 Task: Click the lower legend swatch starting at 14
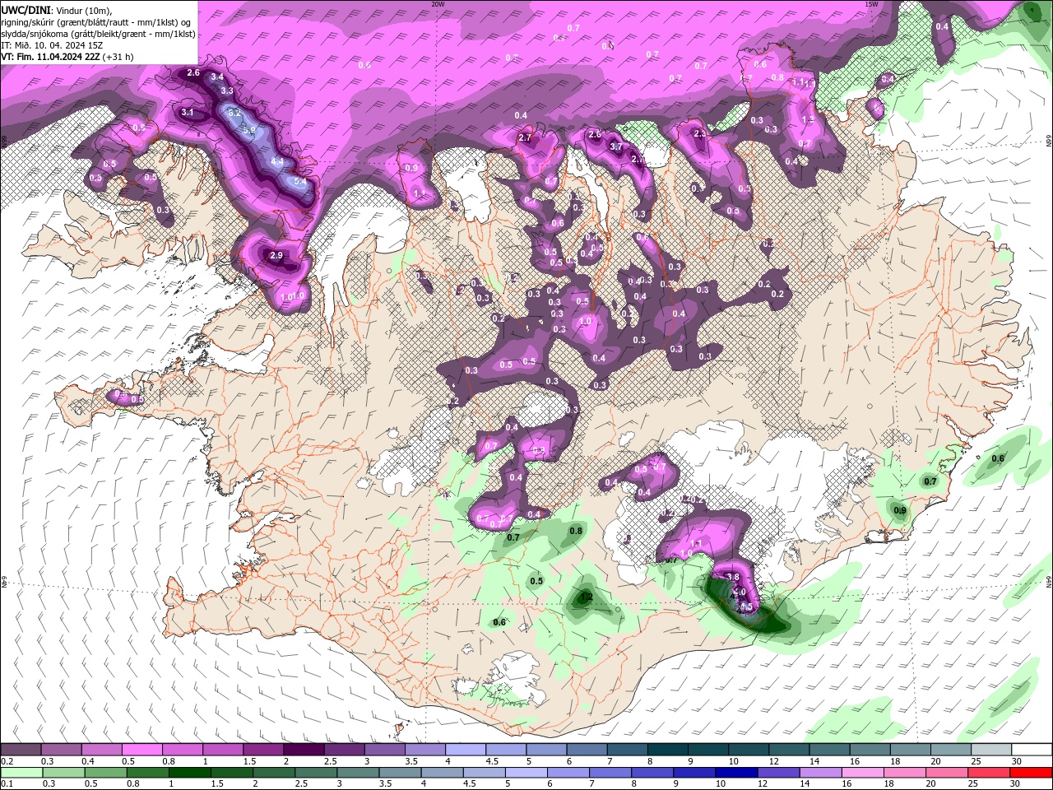[x=819, y=773]
